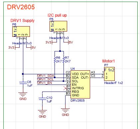This screenshot has width=140, height=129.
Task: Click the junction dot on the VDD wire above C8
Action: (x=23, y=74)
